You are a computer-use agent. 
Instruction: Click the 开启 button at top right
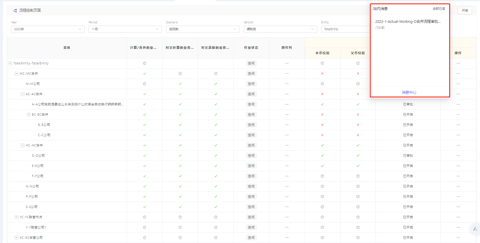465,11
